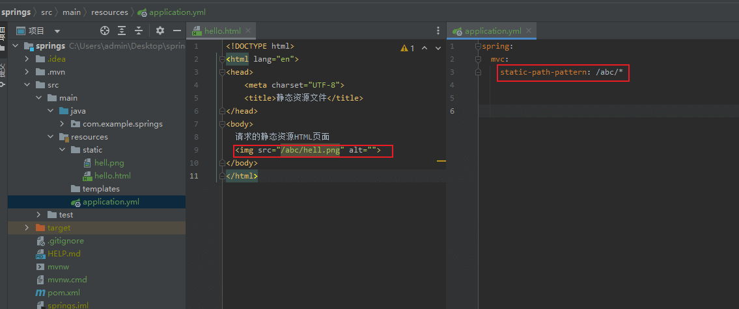Select hell.png in the static folder

pyautogui.click(x=108, y=163)
